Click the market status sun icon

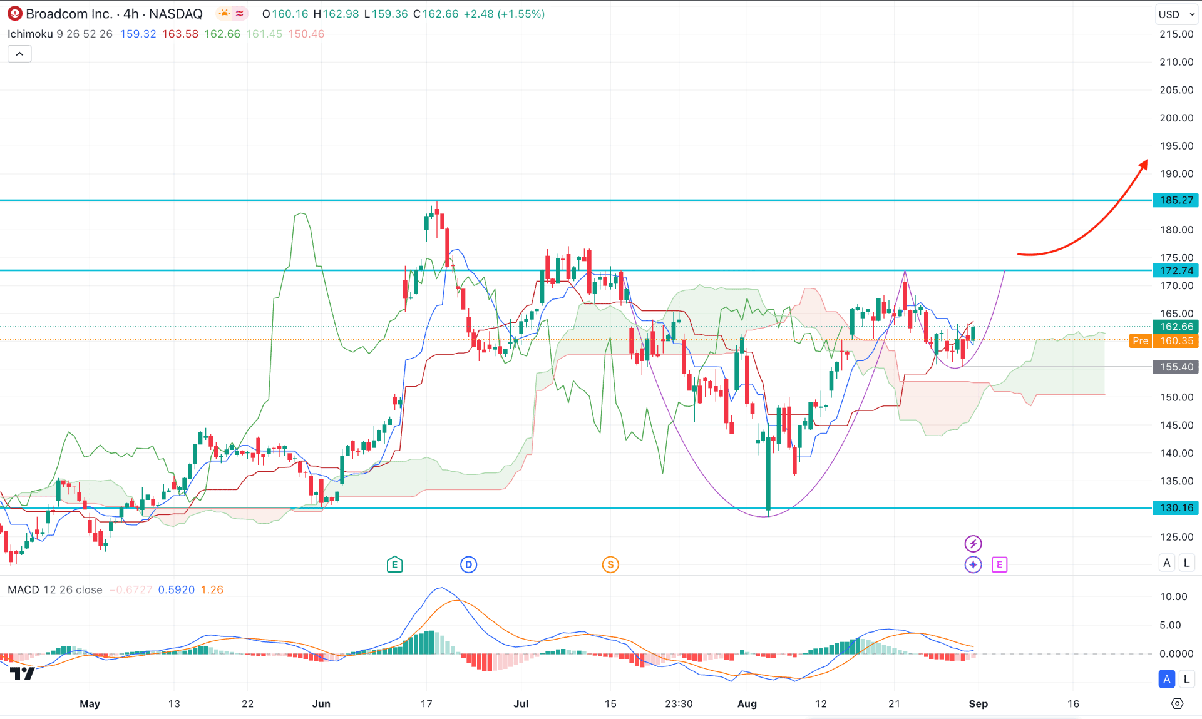pos(223,13)
